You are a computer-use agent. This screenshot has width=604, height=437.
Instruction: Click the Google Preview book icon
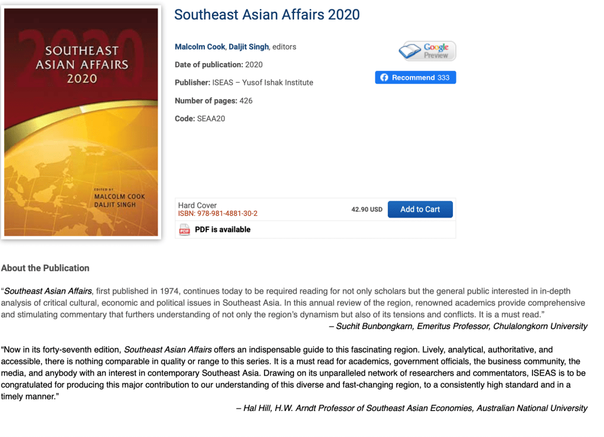point(410,51)
